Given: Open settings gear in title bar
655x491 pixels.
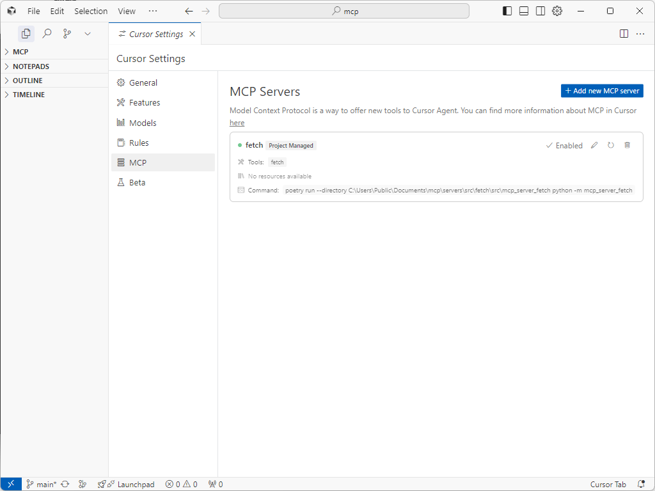Looking at the screenshot, I should (x=557, y=12).
